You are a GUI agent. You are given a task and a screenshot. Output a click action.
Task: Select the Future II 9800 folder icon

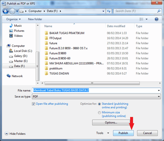point(46,53)
